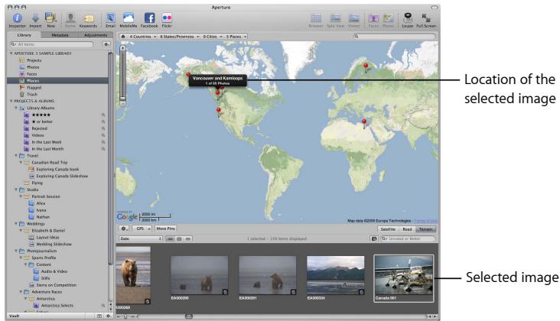The image size is (560, 321).
Task: Activate the Loupe tool
Action: [408, 18]
